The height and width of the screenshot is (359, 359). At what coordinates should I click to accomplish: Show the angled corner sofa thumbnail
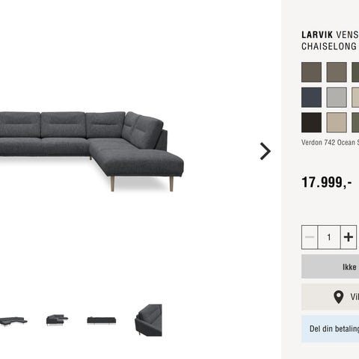(x=57, y=320)
